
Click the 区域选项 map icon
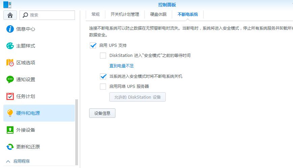10,63
